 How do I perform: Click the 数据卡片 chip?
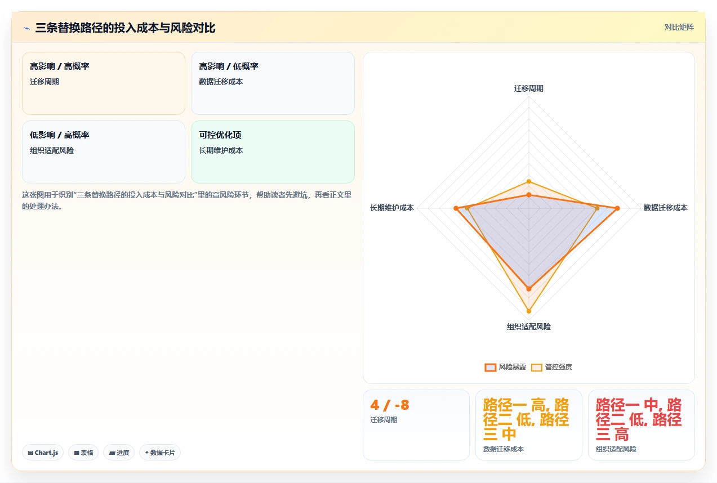coord(160,453)
